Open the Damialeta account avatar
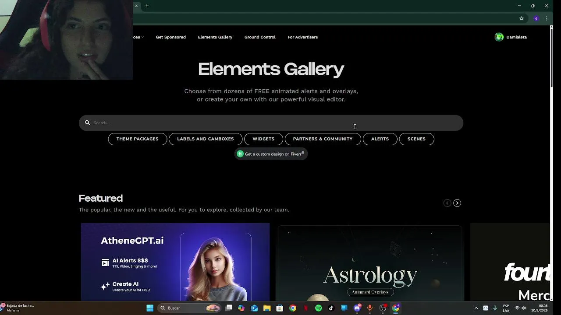The height and width of the screenshot is (315, 561). 499,37
